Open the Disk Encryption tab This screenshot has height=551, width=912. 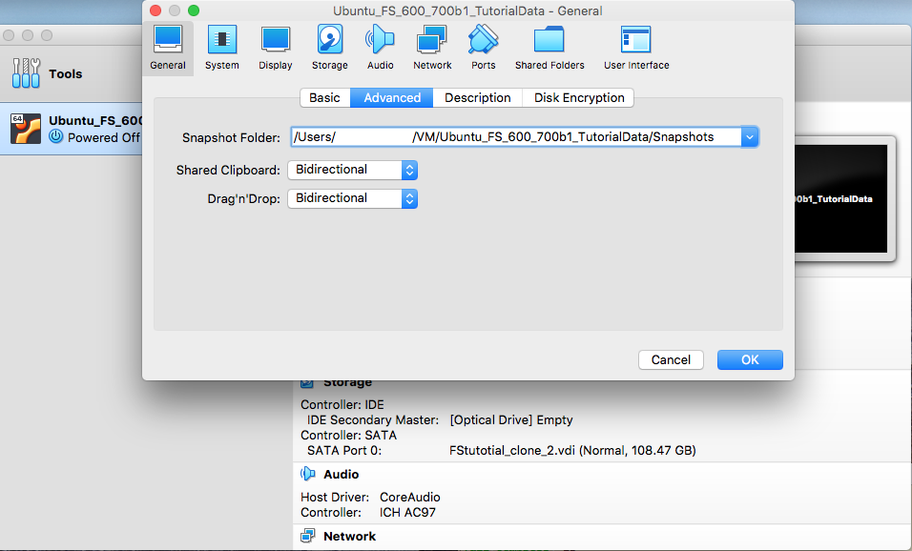[579, 98]
